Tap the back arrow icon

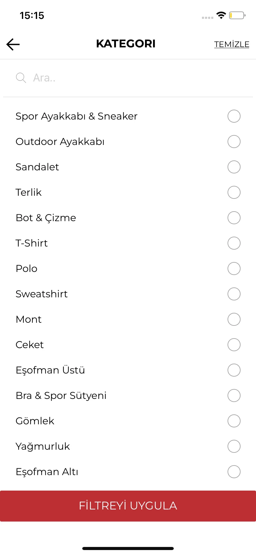[13, 44]
